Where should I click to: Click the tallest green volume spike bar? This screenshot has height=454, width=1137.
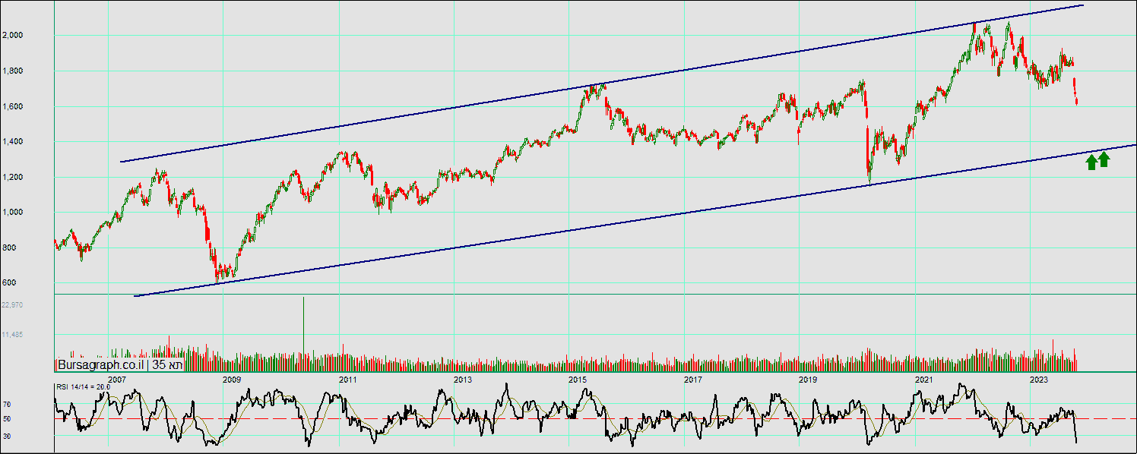pos(304,326)
